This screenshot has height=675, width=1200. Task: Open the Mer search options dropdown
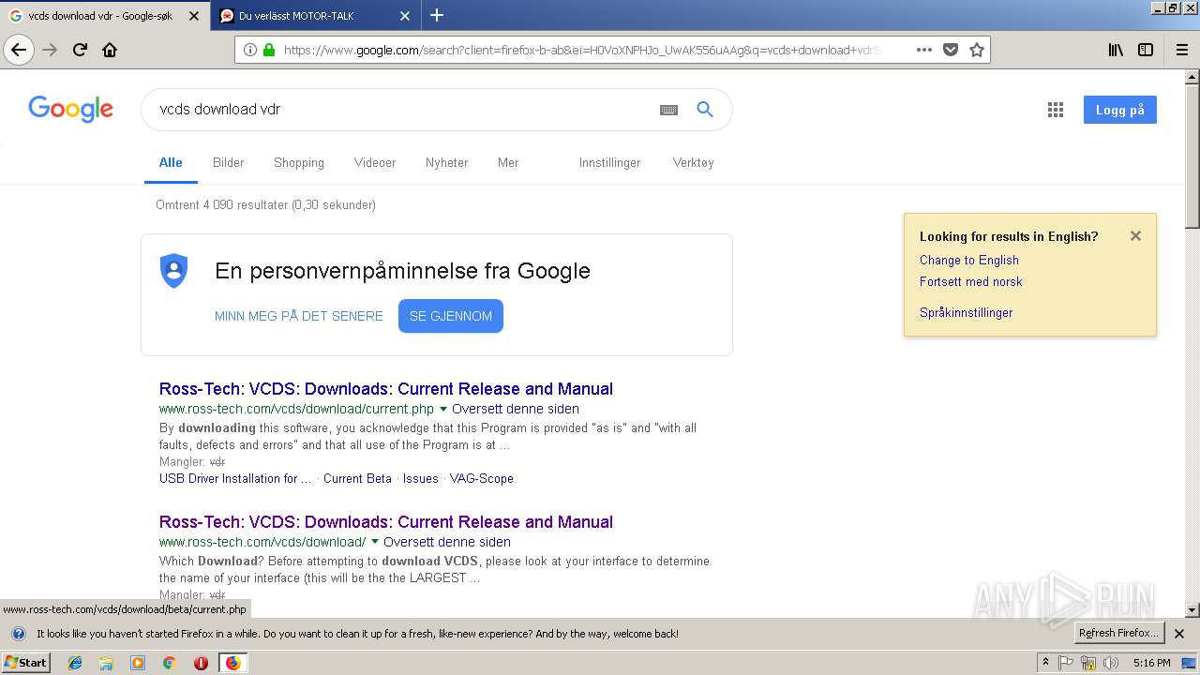point(508,162)
